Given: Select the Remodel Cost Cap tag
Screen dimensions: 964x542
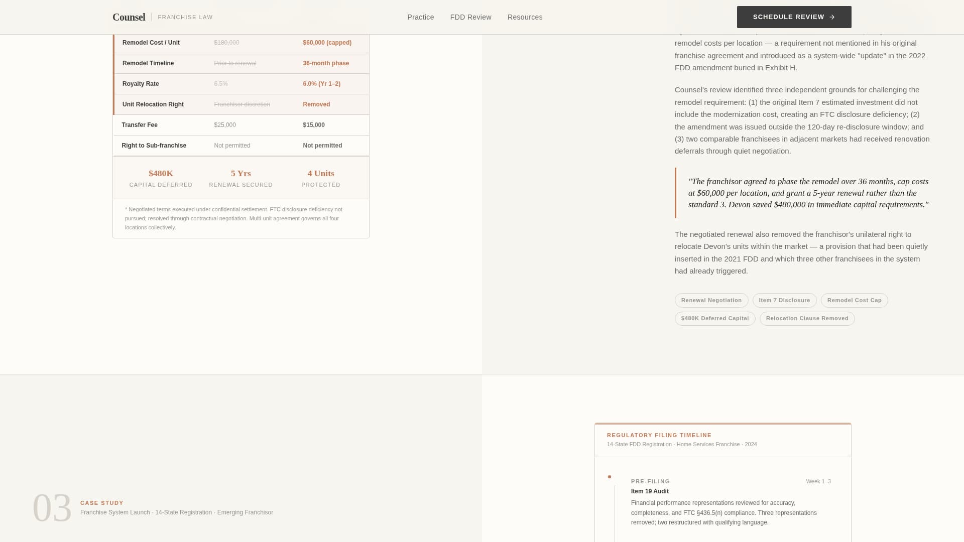Looking at the screenshot, I should tap(854, 300).
